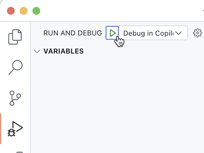The width and height of the screenshot is (204, 153).
Task: Click the debug configuration dropdown's chevron arrow
Action: tap(178, 33)
